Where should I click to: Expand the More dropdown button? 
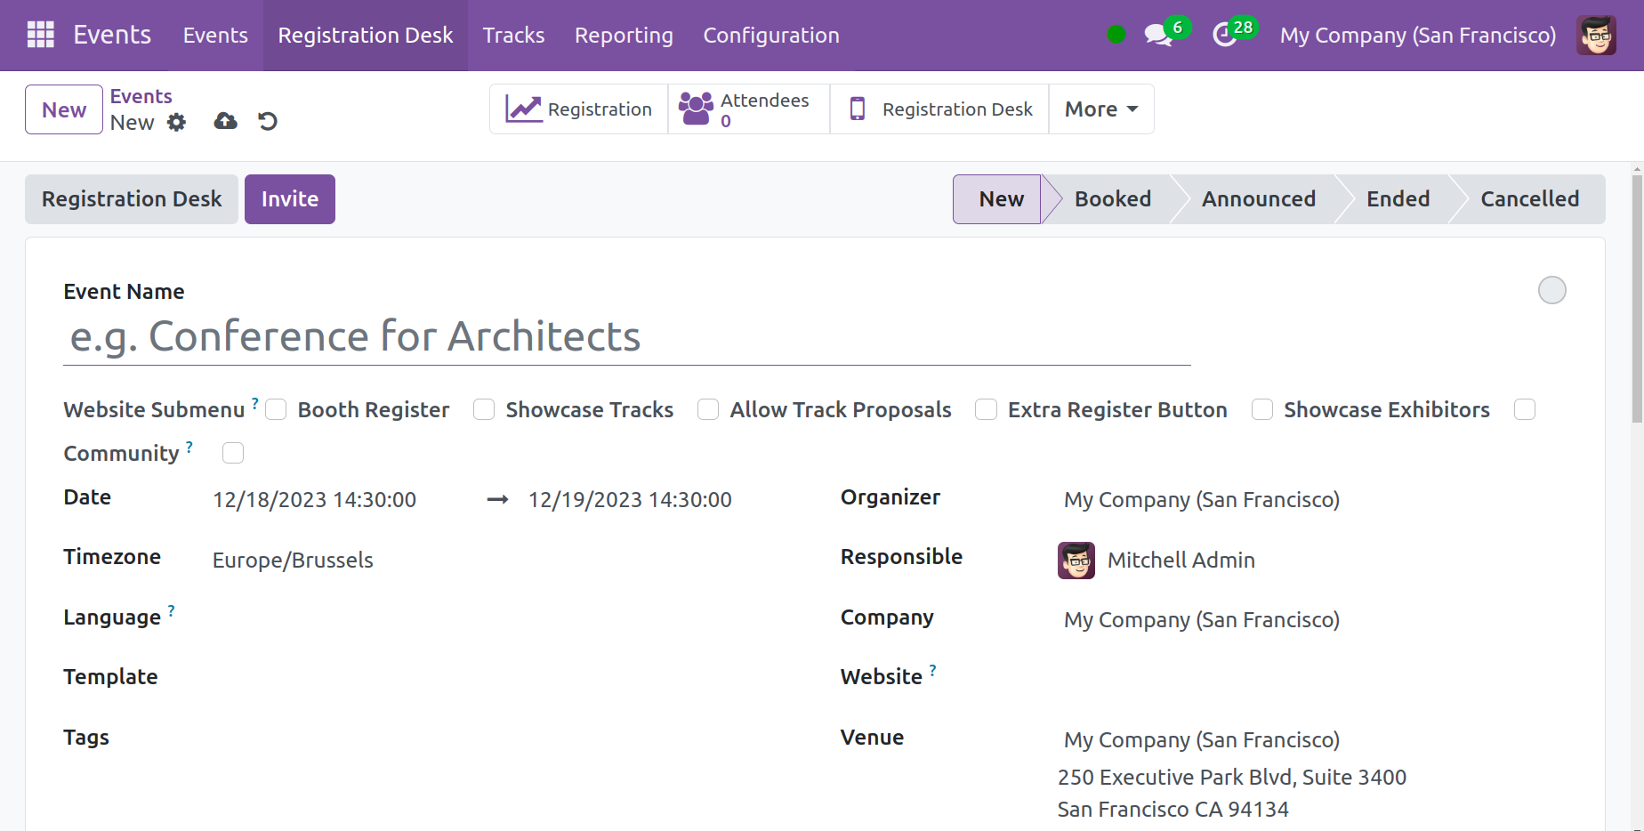(1101, 109)
